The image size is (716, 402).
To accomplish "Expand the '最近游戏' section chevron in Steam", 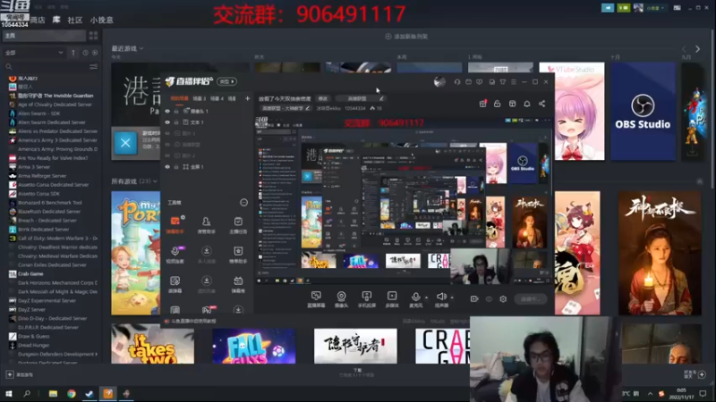I will click(x=141, y=48).
